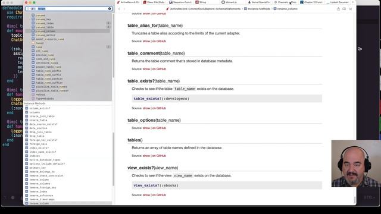This screenshot has width=381, height=214.
Task: Expand the rename_index result count badge
Action: tap(108, 23)
